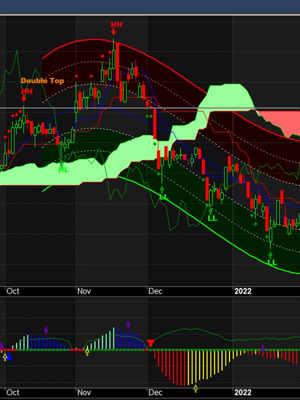This screenshot has height=400, width=300.
Task: Click Oct on the price chart time axis
Action: point(13,291)
